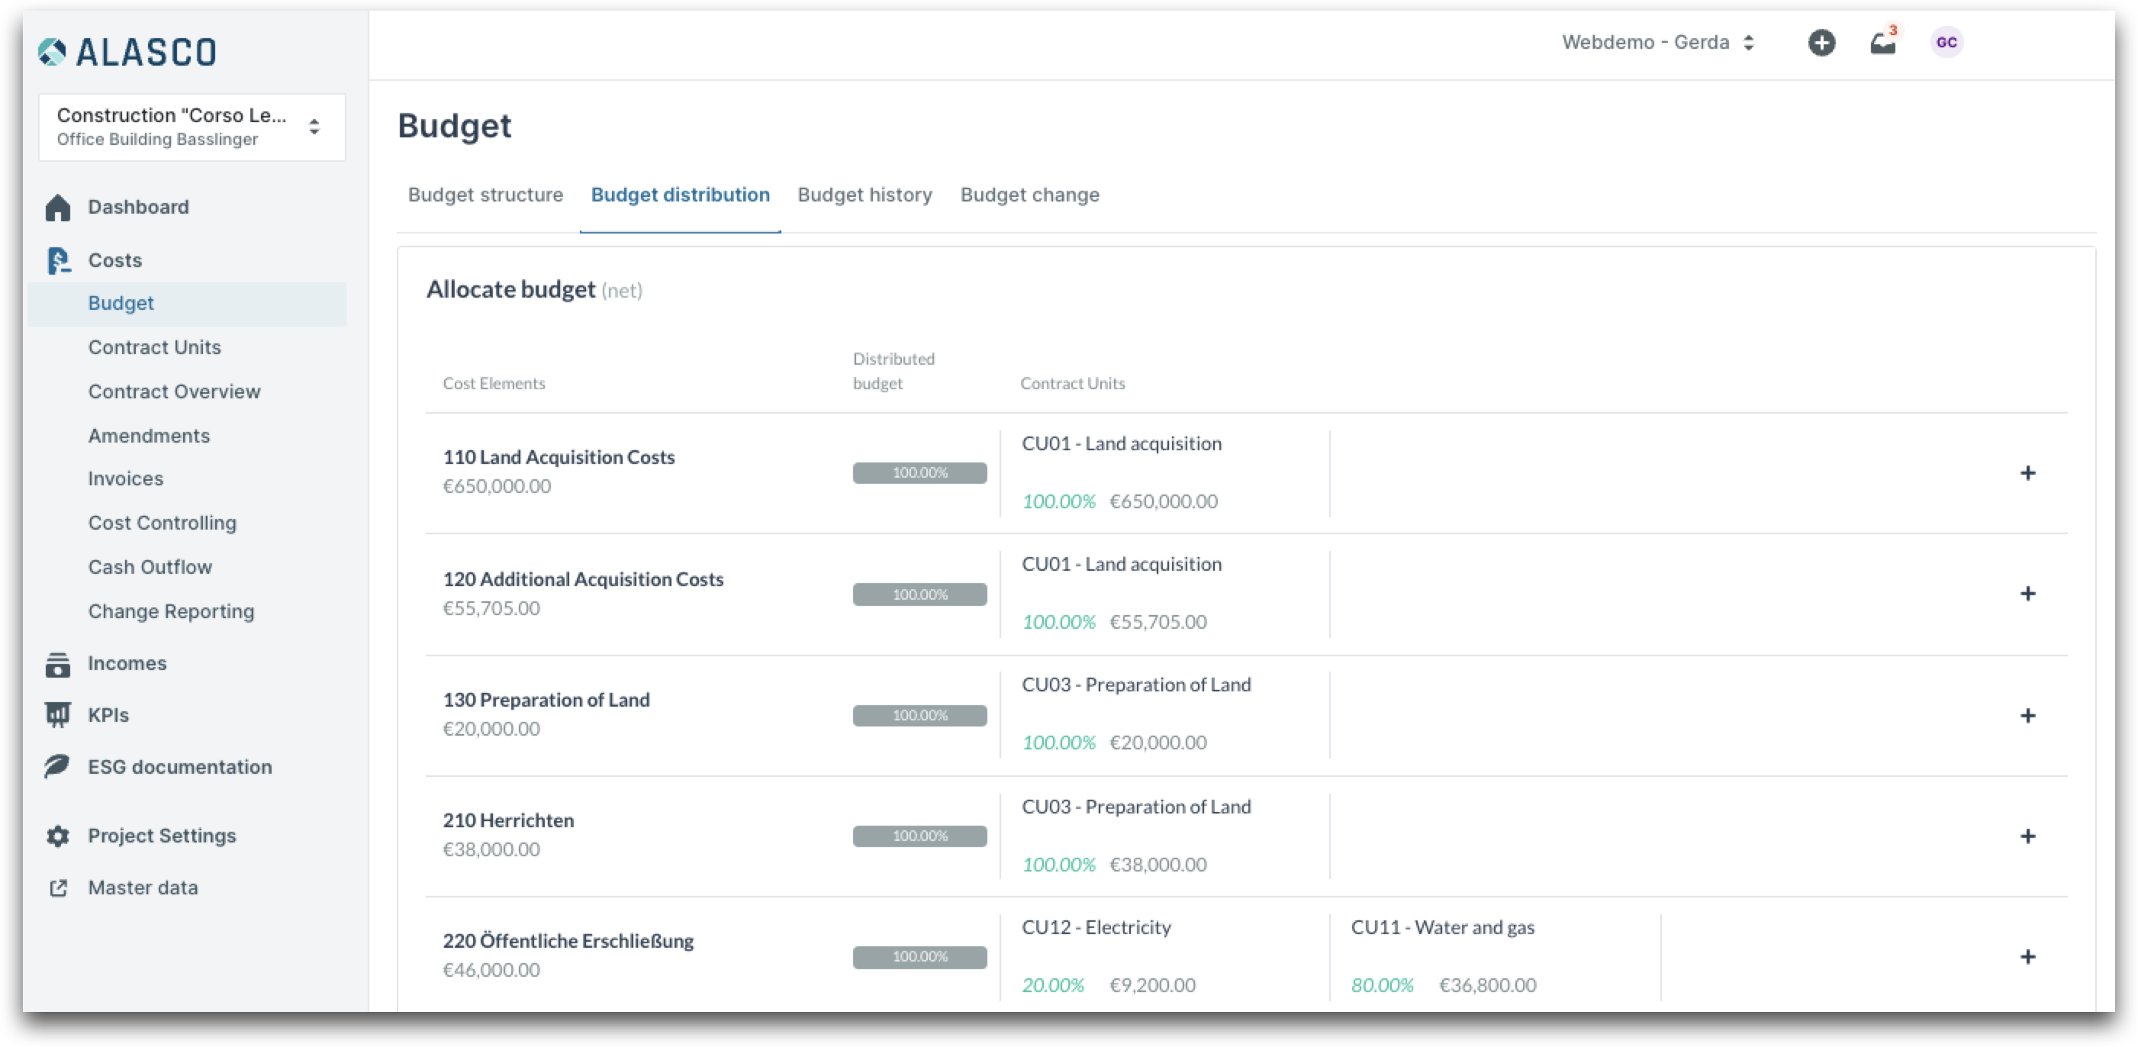The image size is (2138, 1047).
Task: Add contract unit to 210 Herrichten row
Action: click(2027, 836)
